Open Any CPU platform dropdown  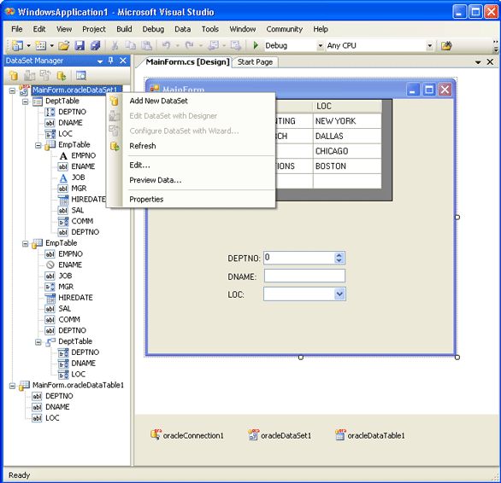[x=430, y=45]
